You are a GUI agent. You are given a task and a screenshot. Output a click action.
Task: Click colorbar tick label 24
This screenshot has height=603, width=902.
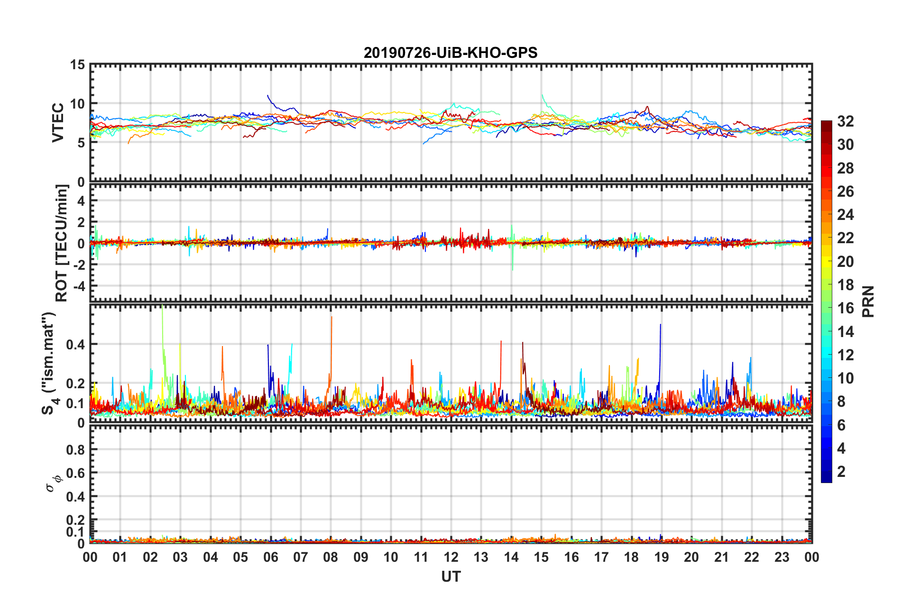(845, 215)
